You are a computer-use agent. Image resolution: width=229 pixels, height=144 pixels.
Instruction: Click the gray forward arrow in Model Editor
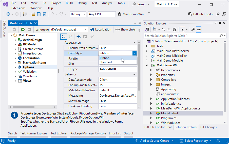(x=29, y=30)
